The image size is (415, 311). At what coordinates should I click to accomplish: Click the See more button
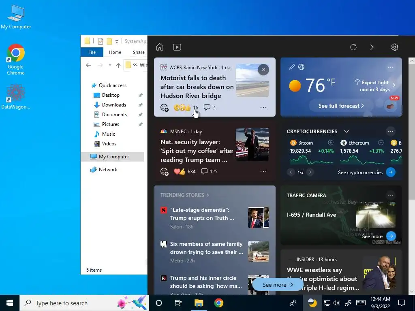[x=278, y=285]
